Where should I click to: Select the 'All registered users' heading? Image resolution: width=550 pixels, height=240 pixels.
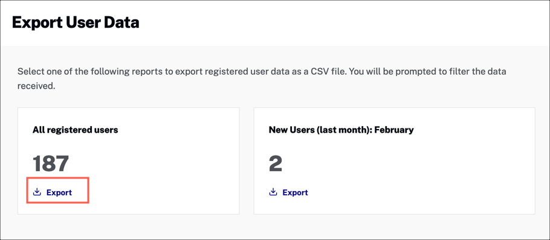(x=76, y=130)
